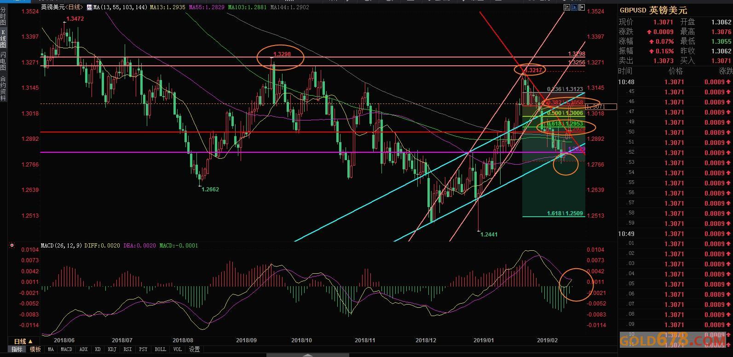The image size is (733, 357).
Task: Click the 1.2662 low price label
Action: tap(210, 190)
